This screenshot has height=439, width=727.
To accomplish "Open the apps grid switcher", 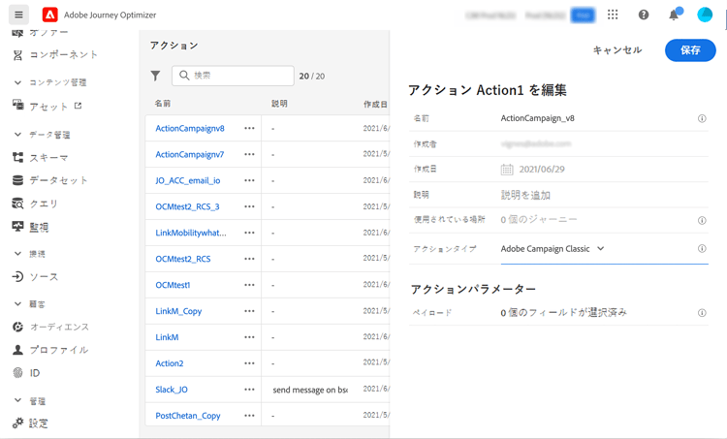I will [x=613, y=15].
